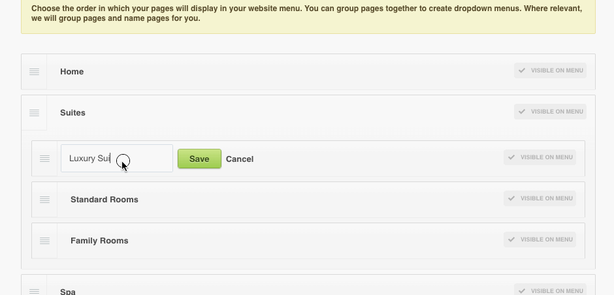Toggle menu visibility for Family Rooms
614x295 pixels.
coord(539,240)
